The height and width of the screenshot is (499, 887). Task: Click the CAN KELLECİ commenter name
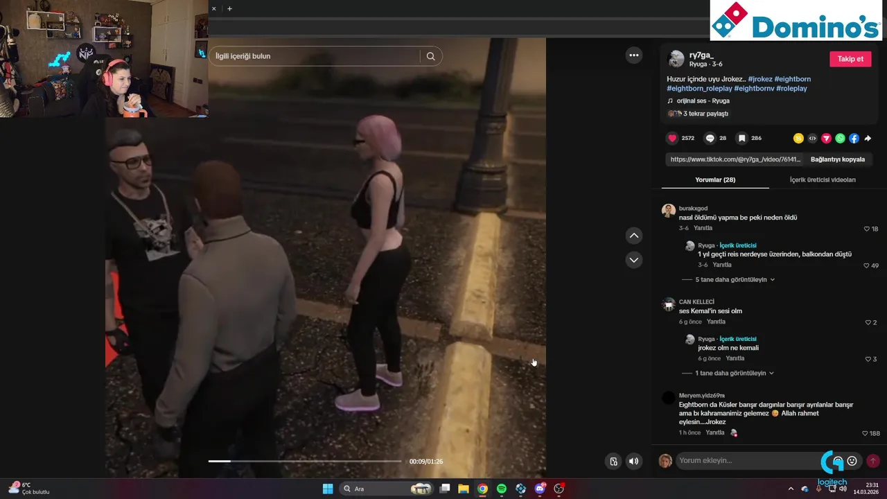(x=696, y=302)
